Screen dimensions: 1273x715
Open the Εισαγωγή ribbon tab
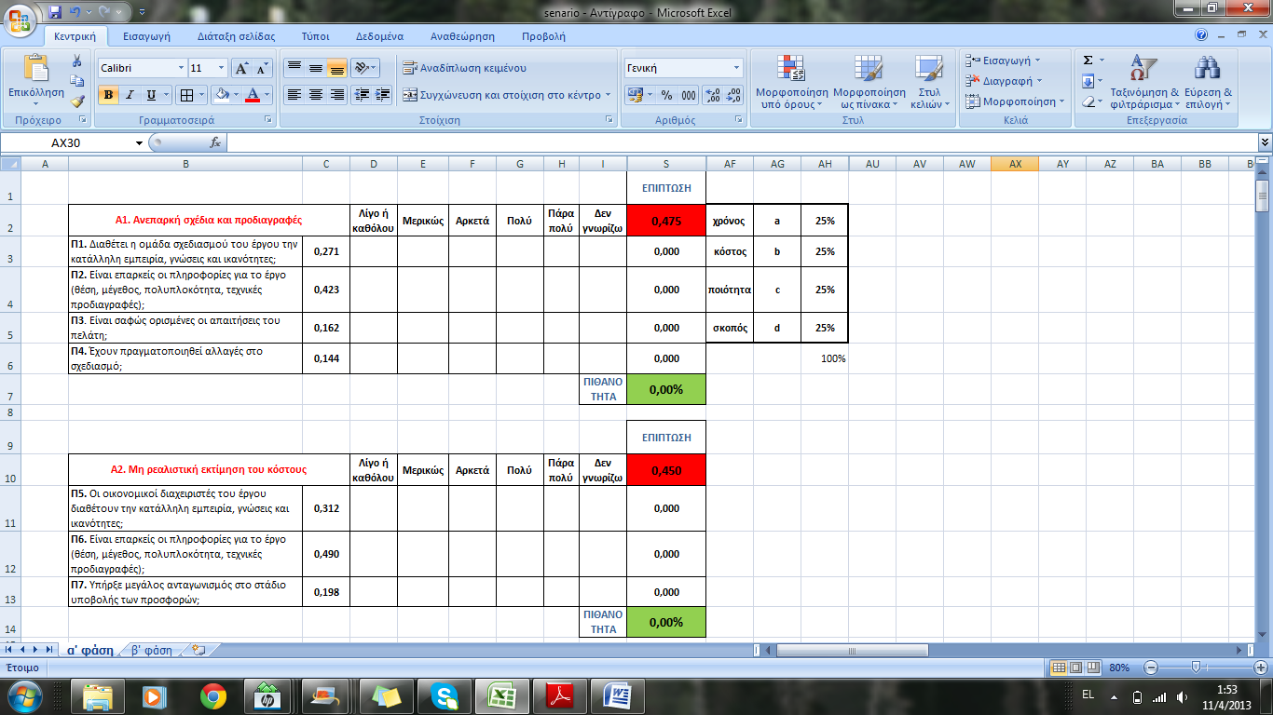[x=146, y=36]
